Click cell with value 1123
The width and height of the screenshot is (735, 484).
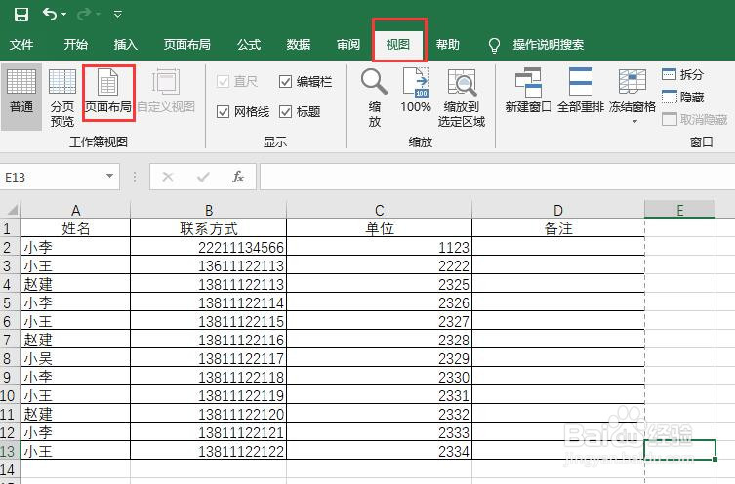379,247
